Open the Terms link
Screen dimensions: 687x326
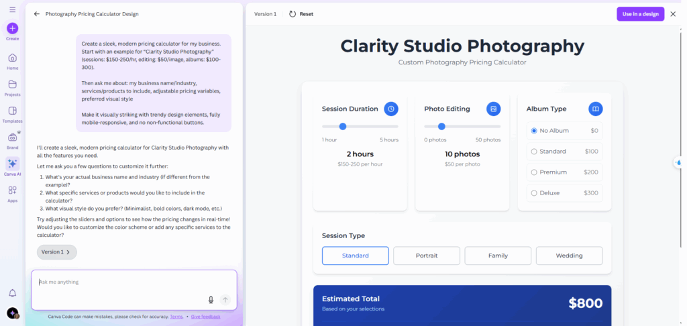[176, 317]
